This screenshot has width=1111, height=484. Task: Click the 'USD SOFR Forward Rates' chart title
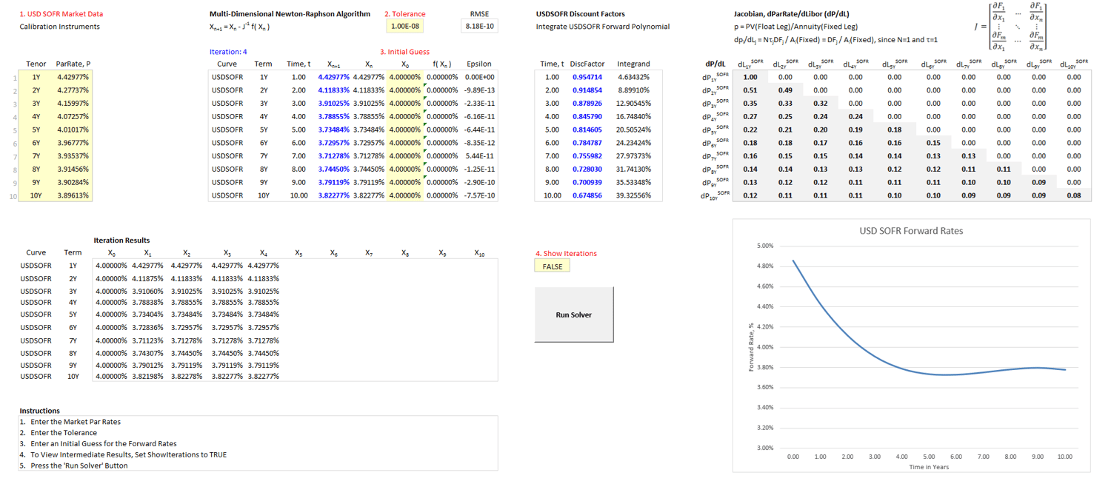pos(911,231)
